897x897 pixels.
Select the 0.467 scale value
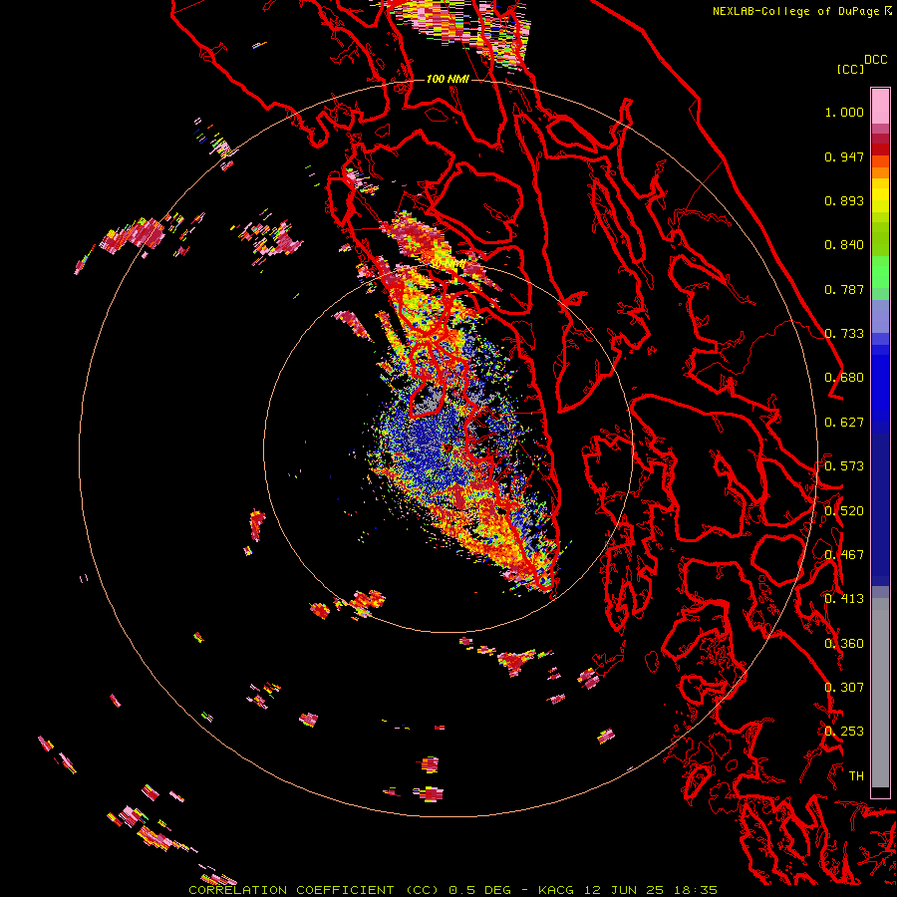(x=844, y=555)
